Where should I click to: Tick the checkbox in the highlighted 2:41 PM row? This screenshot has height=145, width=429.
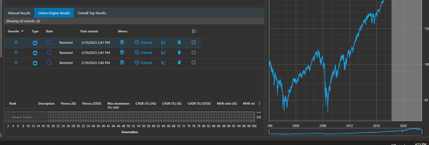coord(194,42)
